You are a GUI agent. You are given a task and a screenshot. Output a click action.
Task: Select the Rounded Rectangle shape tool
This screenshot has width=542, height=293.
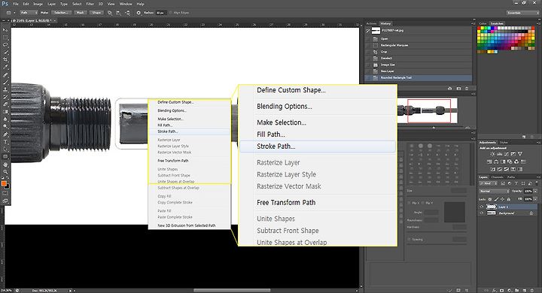tap(5, 157)
